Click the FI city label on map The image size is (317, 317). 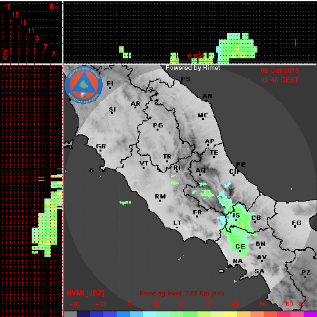110,84
